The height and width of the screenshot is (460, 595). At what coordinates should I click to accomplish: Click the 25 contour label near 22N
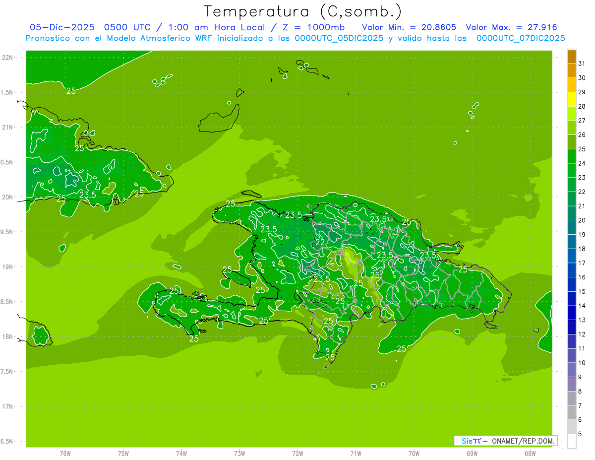tap(71, 91)
